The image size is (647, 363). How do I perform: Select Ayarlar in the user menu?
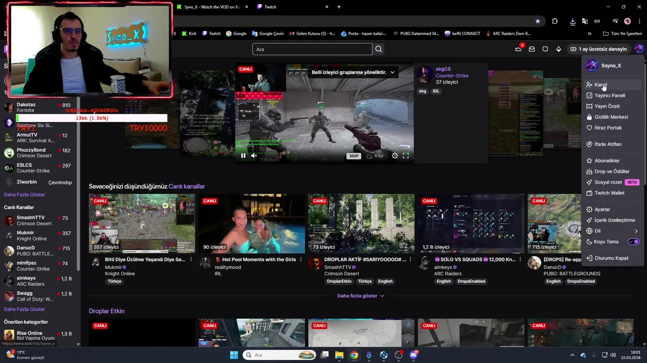pyautogui.click(x=613, y=209)
